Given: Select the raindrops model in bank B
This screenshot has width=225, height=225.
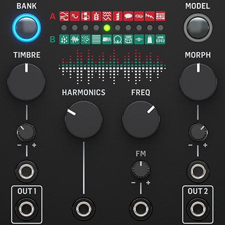Looking at the screenshot, I should click(64, 39).
